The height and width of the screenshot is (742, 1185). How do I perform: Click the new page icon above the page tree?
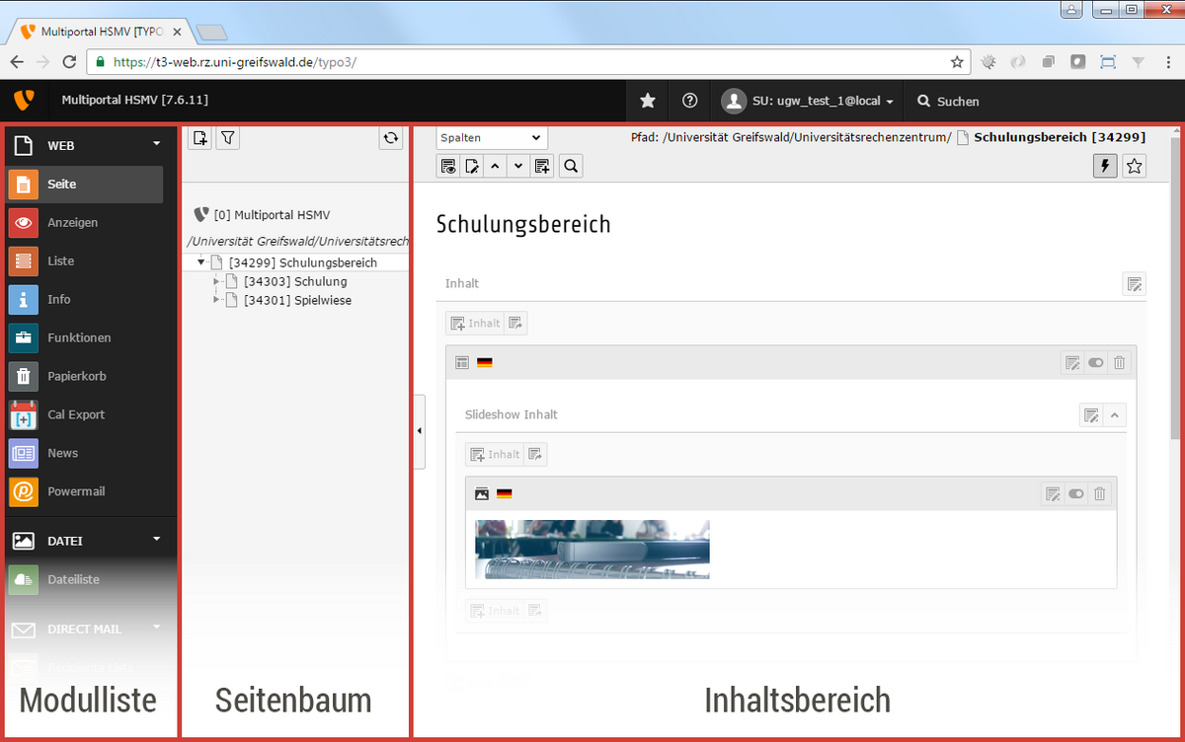pyautogui.click(x=199, y=138)
